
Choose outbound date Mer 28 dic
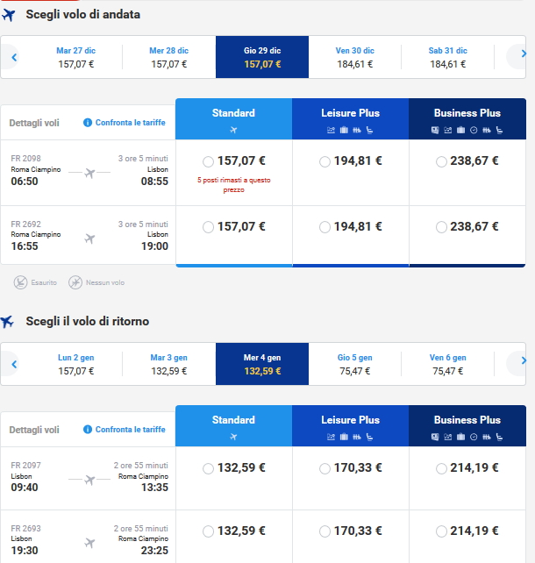click(x=168, y=57)
